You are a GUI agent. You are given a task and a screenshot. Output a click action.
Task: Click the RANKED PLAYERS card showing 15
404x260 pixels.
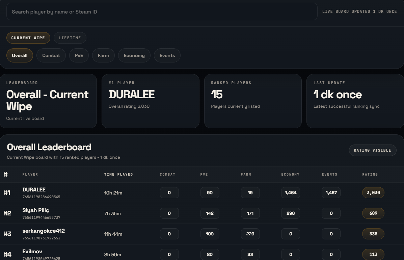[253, 101]
